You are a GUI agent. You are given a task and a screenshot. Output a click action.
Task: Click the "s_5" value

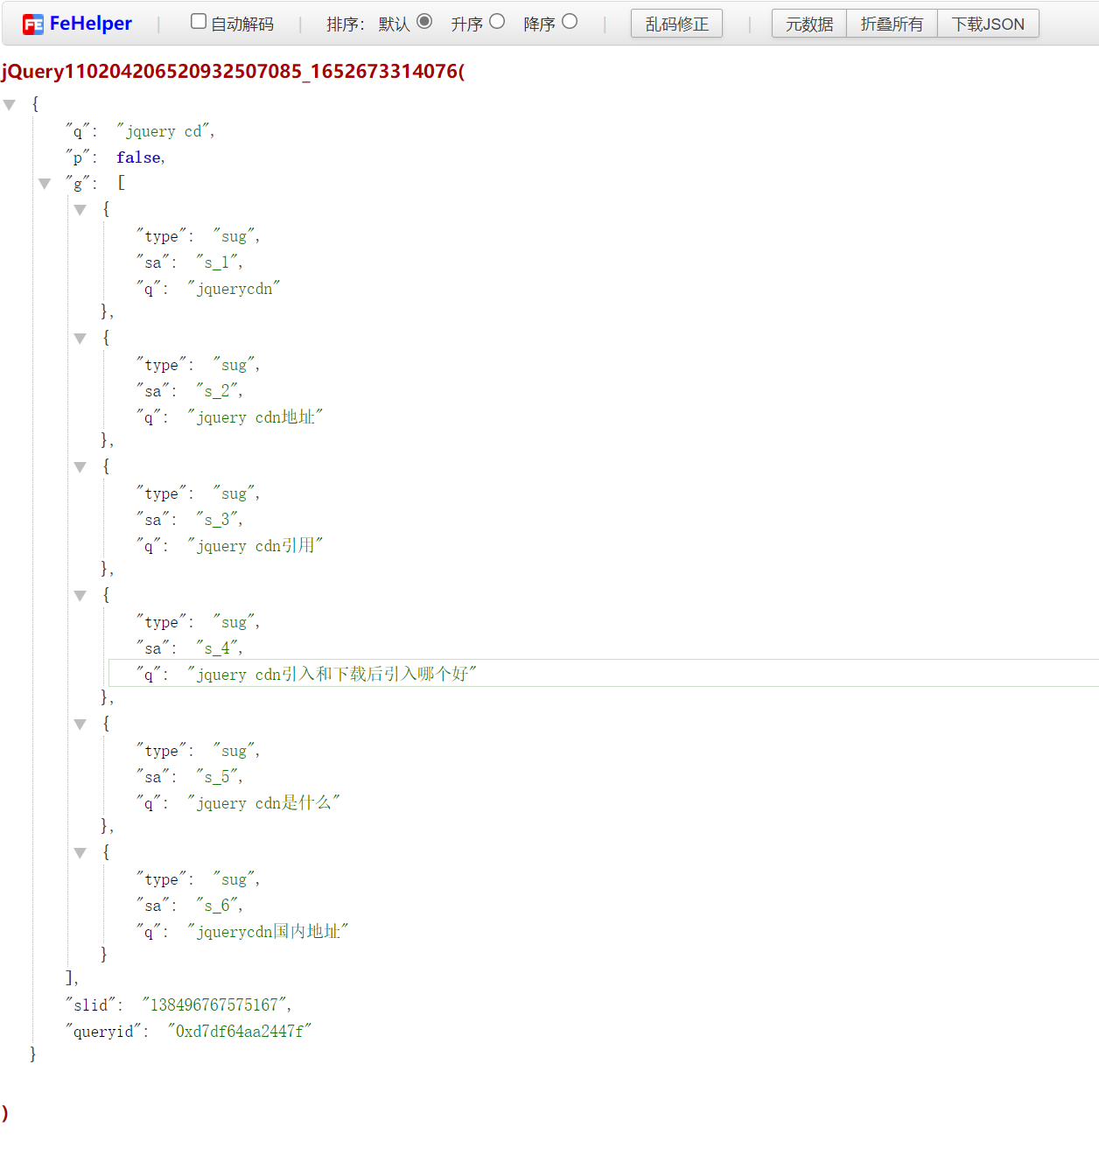point(219,777)
